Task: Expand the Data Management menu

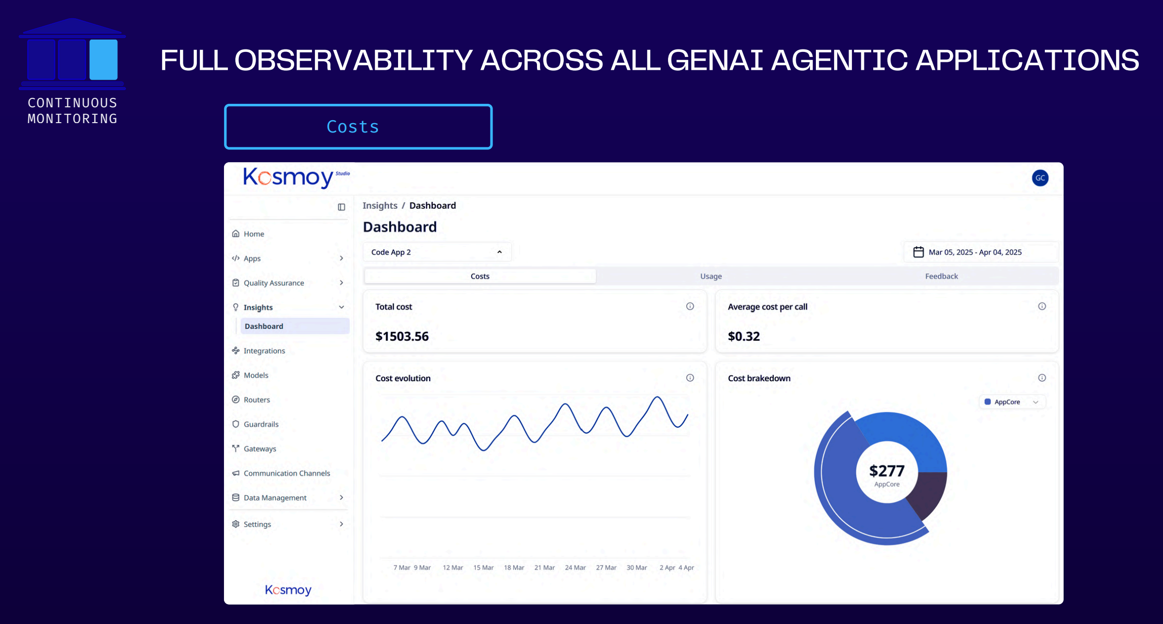Action: (x=275, y=497)
